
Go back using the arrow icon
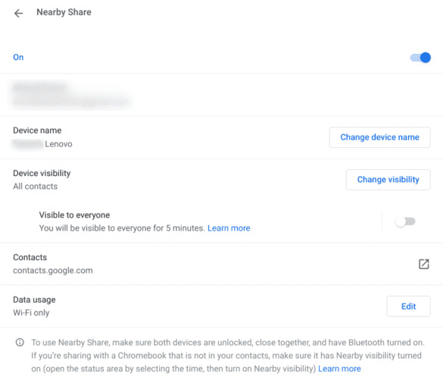(18, 13)
